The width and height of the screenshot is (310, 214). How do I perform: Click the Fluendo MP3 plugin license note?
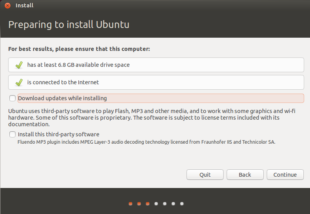(x=146, y=142)
